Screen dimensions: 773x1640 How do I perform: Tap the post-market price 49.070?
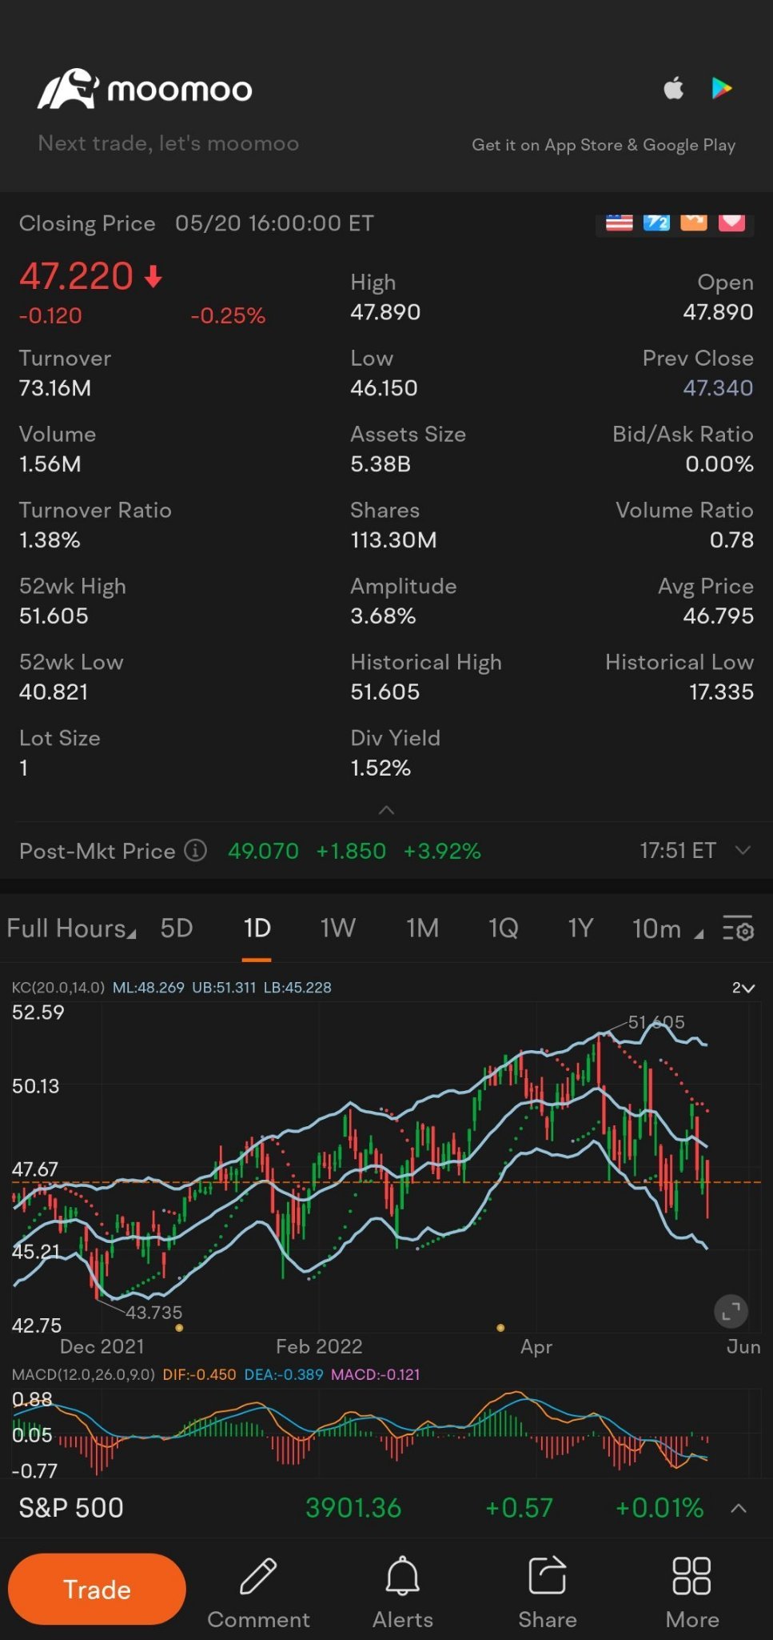pyautogui.click(x=263, y=851)
